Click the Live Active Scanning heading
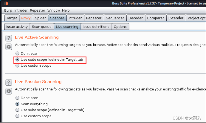The width and height of the screenshot is (206, 123). (x=37, y=37)
